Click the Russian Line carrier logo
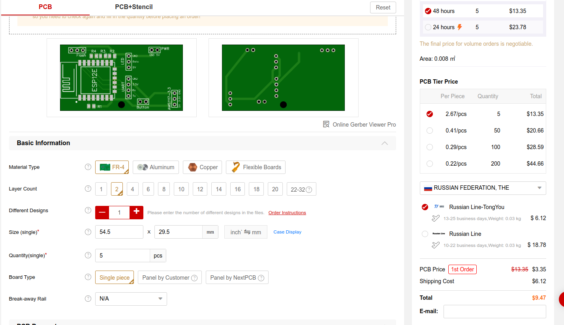This screenshot has width=564, height=325. pos(439,233)
